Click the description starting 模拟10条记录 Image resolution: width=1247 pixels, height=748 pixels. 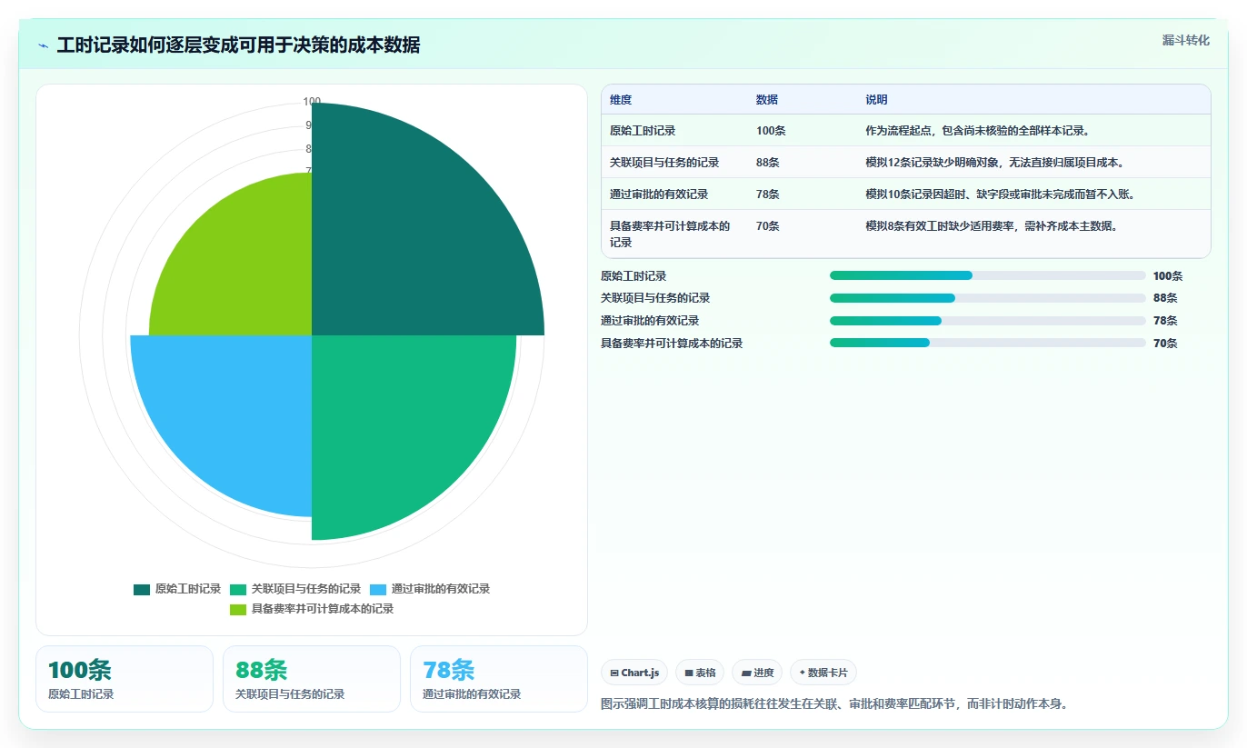(1000, 194)
